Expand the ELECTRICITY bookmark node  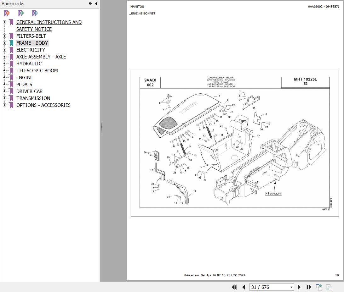pyautogui.click(x=4, y=50)
